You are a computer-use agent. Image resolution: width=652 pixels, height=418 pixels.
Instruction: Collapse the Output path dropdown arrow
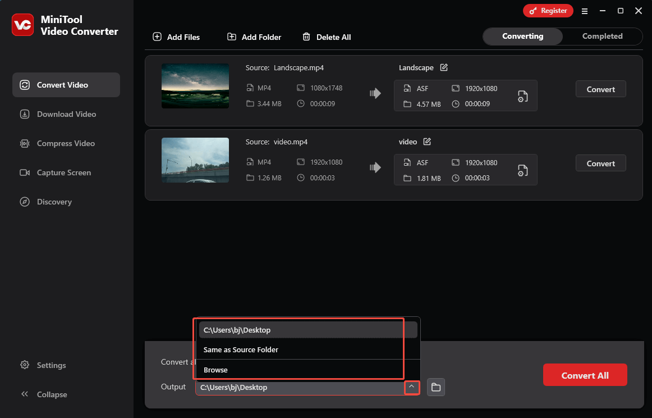(411, 387)
